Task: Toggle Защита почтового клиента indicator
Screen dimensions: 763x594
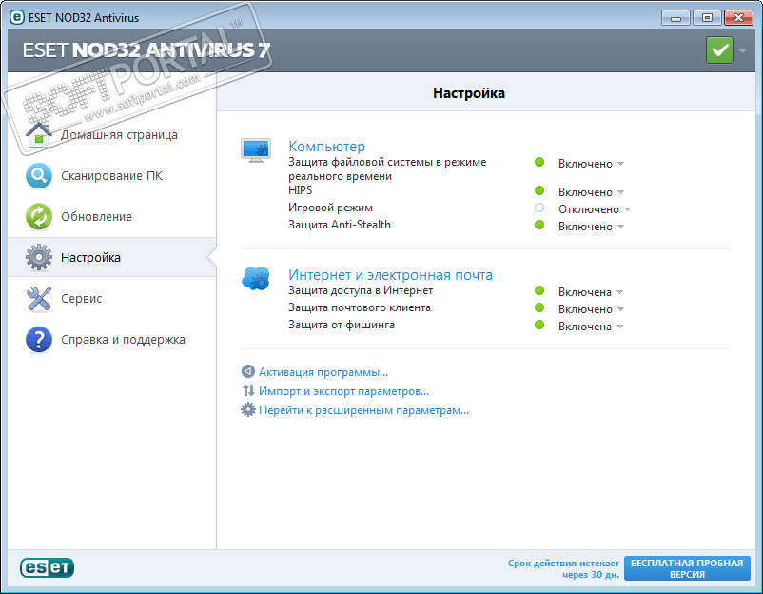Action: coord(539,307)
